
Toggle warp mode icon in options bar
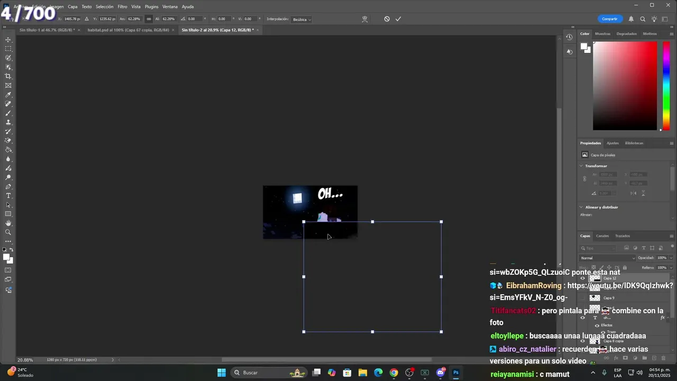pos(364,19)
